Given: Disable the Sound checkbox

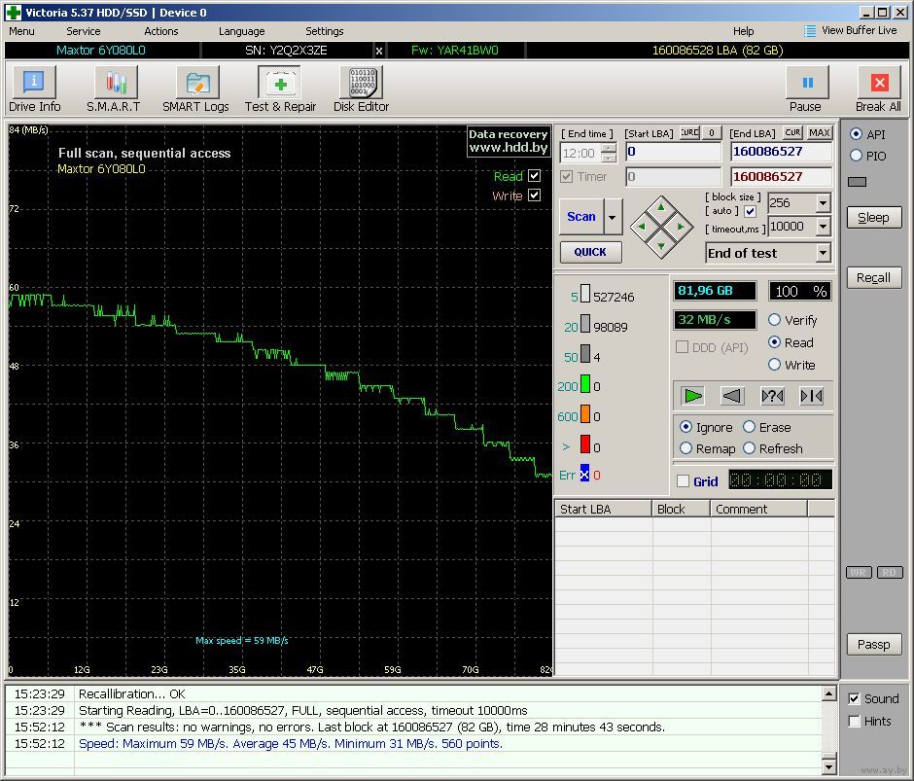Looking at the screenshot, I should click(x=854, y=698).
